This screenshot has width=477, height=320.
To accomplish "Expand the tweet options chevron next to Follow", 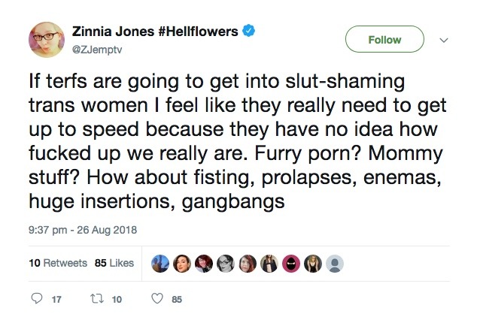I will coord(443,40).
